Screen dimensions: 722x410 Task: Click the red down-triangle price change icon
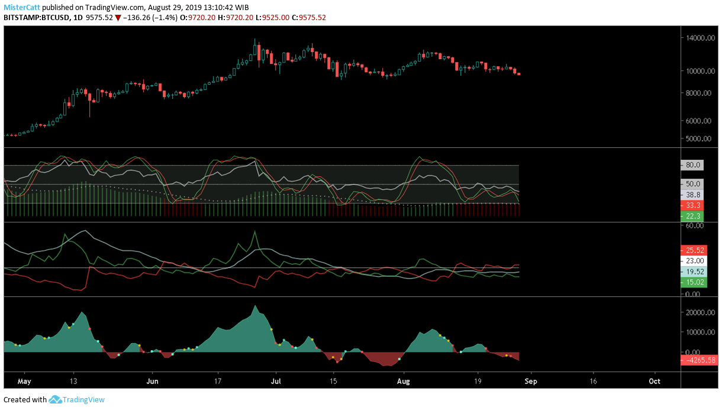point(118,18)
